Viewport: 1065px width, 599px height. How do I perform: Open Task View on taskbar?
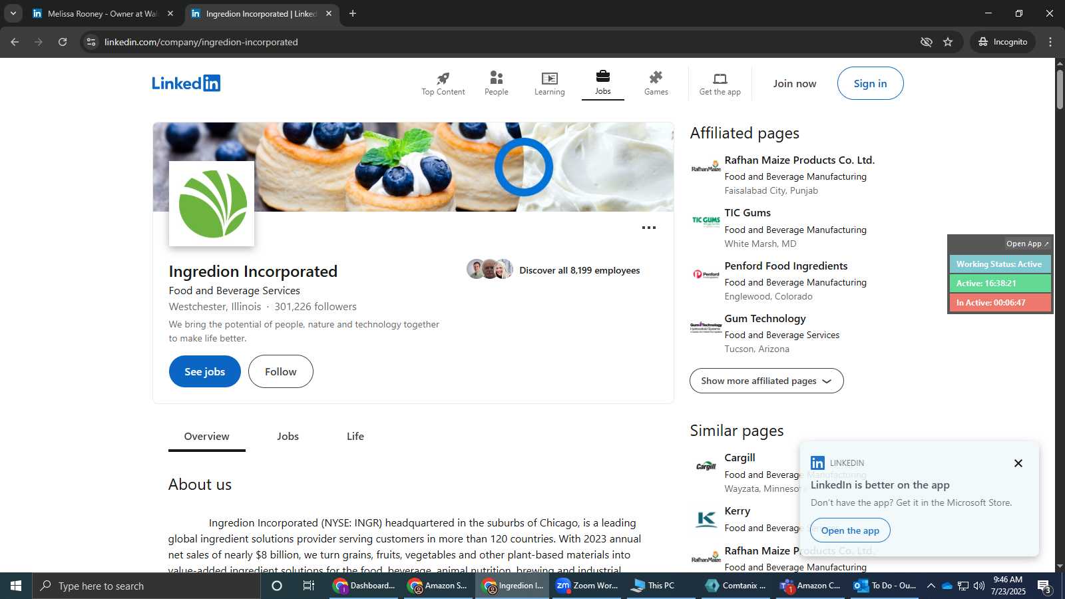tap(308, 586)
